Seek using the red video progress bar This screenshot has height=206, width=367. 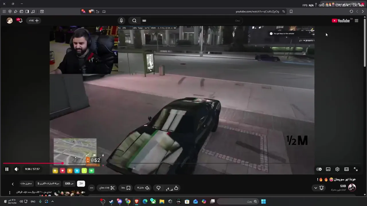point(33,163)
